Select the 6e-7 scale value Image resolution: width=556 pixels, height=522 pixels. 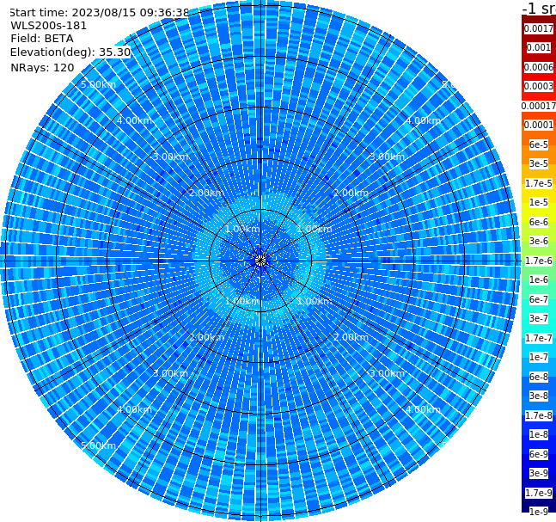click(539, 299)
